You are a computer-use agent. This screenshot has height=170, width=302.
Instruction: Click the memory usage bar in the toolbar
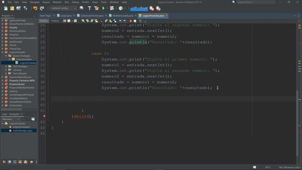(139, 8)
